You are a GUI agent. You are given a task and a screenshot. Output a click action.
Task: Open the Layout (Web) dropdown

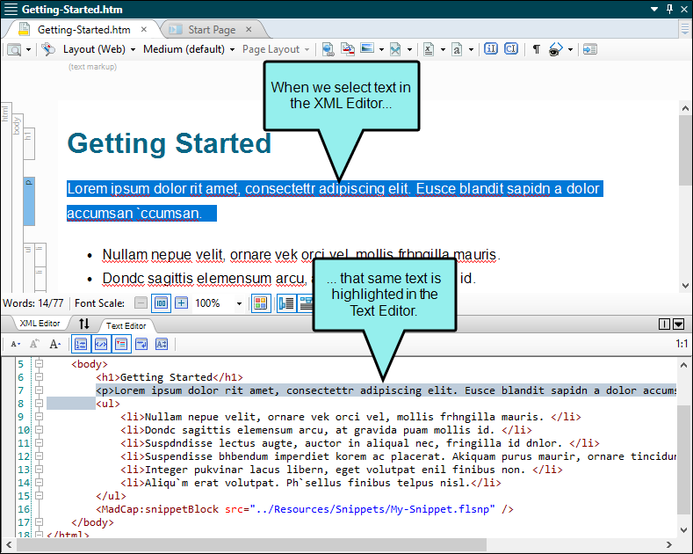click(x=98, y=49)
